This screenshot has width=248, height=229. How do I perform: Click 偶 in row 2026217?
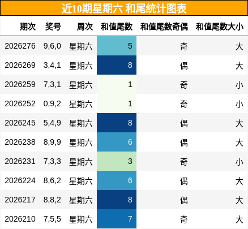coord(184,200)
